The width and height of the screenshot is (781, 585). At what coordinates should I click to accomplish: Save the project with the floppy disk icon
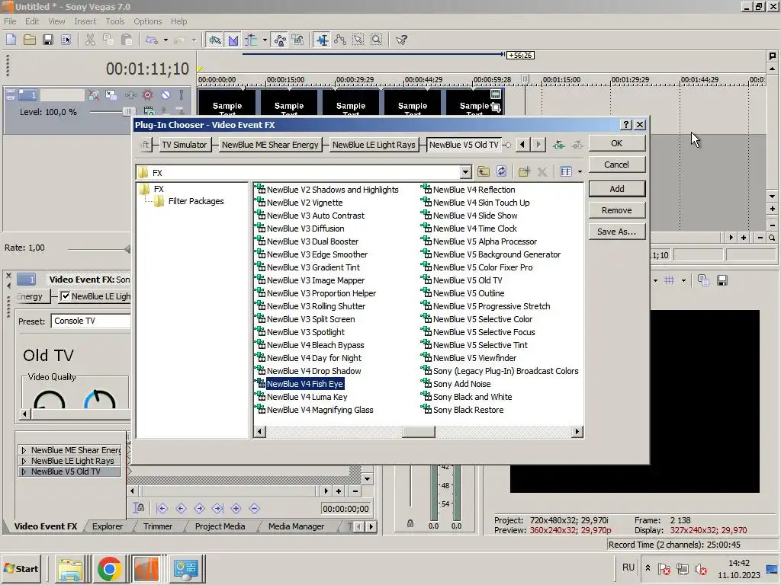tap(48, 40)
